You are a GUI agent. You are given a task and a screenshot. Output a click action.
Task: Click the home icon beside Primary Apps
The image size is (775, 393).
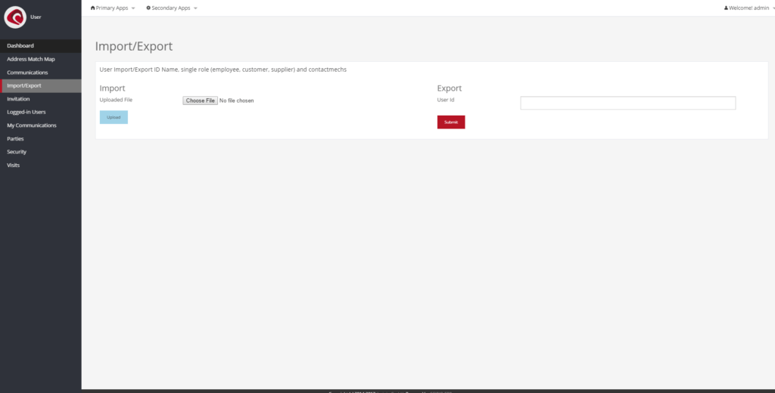[x=92, y=8]
